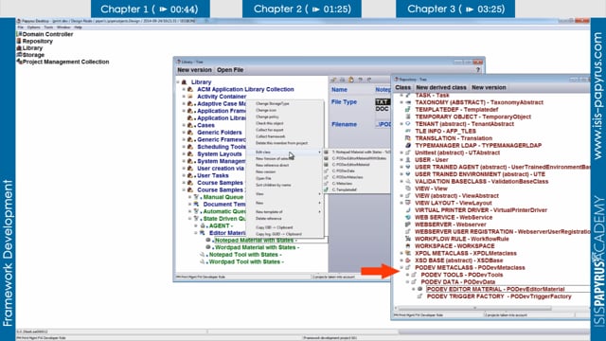The height and width of the screenshot is (341, 606).
Task: Click the WEB SERVICE class icon
Action: point(408,217)
